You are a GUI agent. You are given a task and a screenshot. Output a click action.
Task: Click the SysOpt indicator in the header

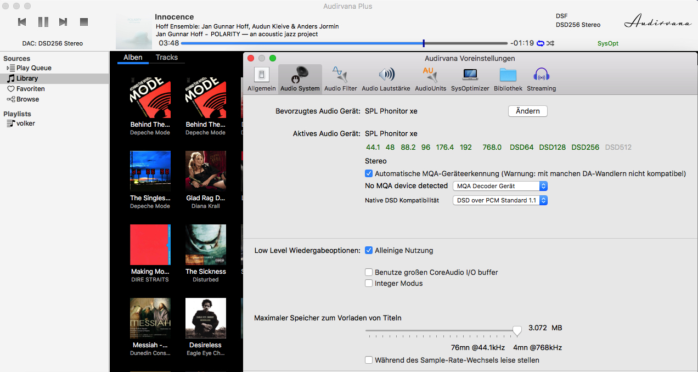point(608,43)
